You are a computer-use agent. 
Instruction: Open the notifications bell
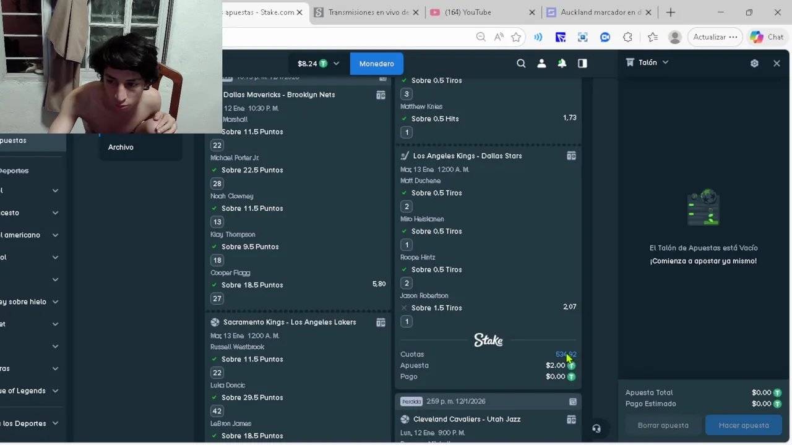562,63
